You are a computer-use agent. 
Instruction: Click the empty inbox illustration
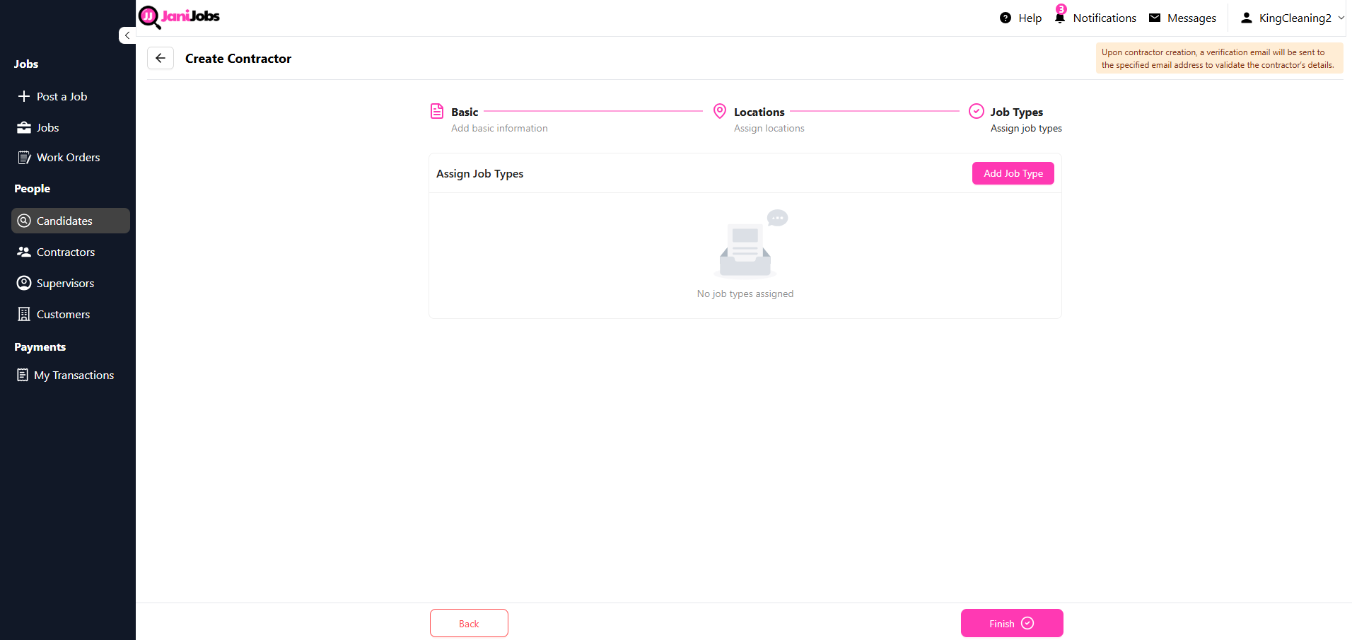coord(751,243)
